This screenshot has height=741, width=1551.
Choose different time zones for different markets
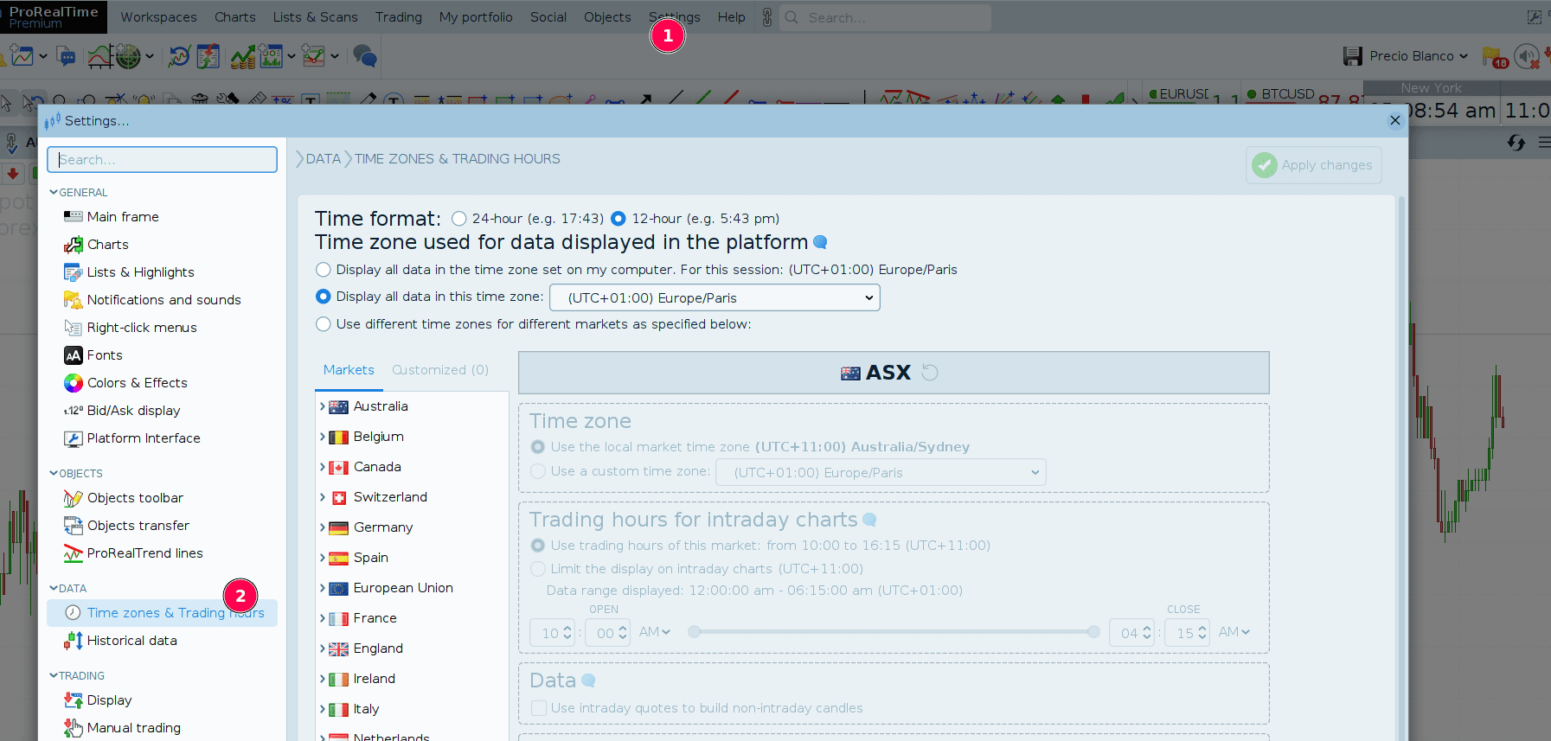pos(324,324)
